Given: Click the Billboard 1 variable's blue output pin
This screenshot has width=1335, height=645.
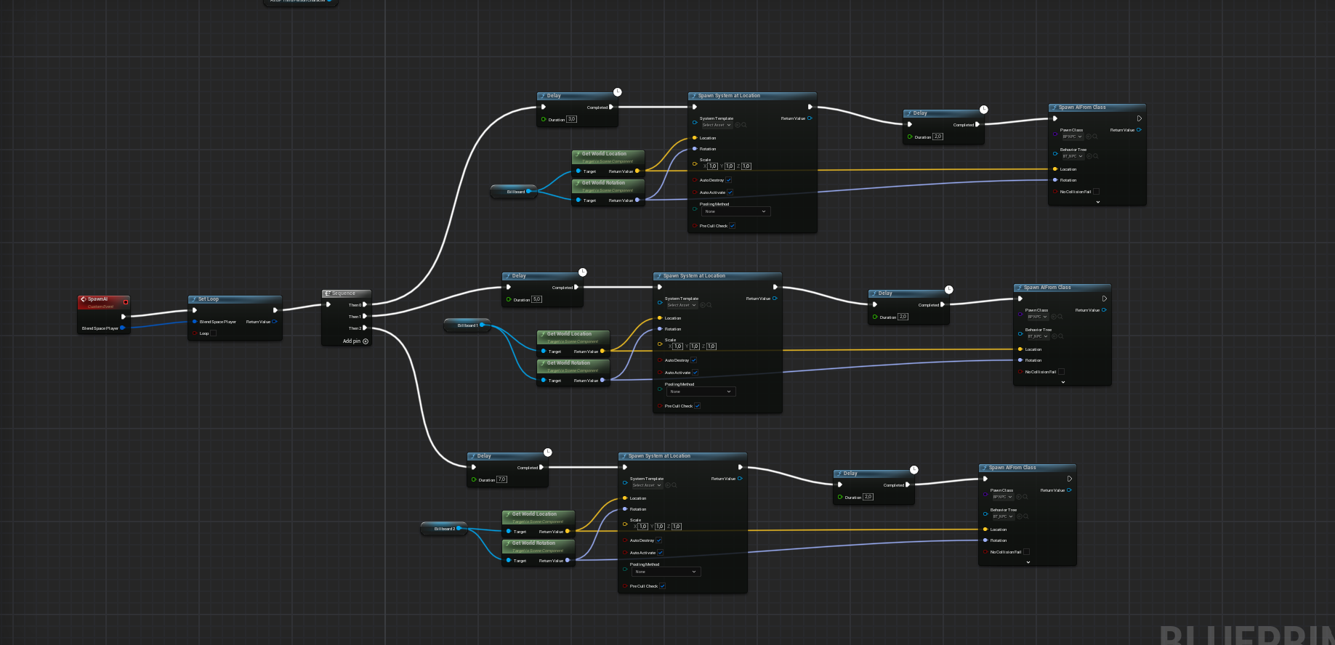Looking at the screenshot, I should (482, 325).
